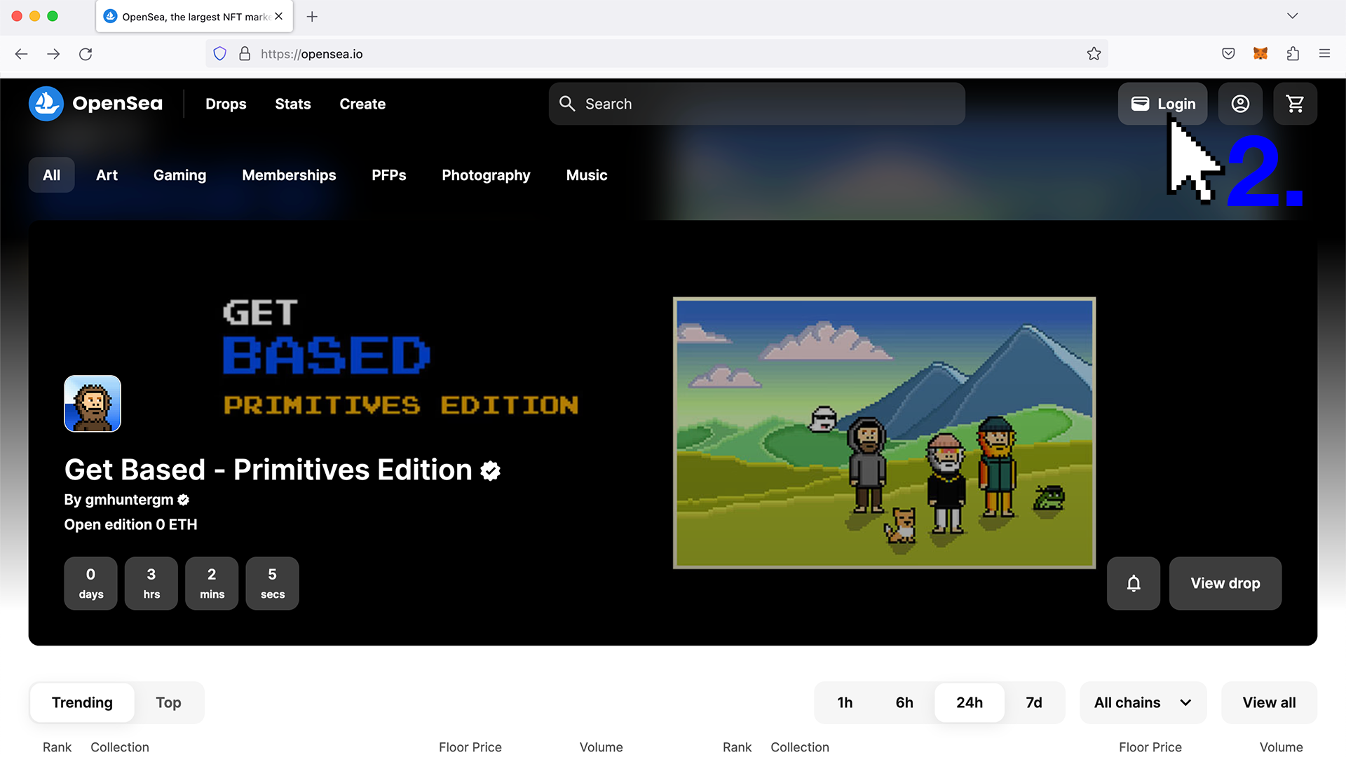Screen dimensions: 1346x757
Task: Click the search magnifier icon
Action: [567, 104]
